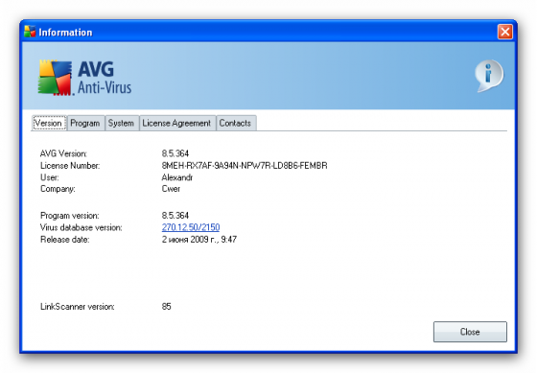Click the release date value 2009
537x373 pixels.
coord(199,240)
